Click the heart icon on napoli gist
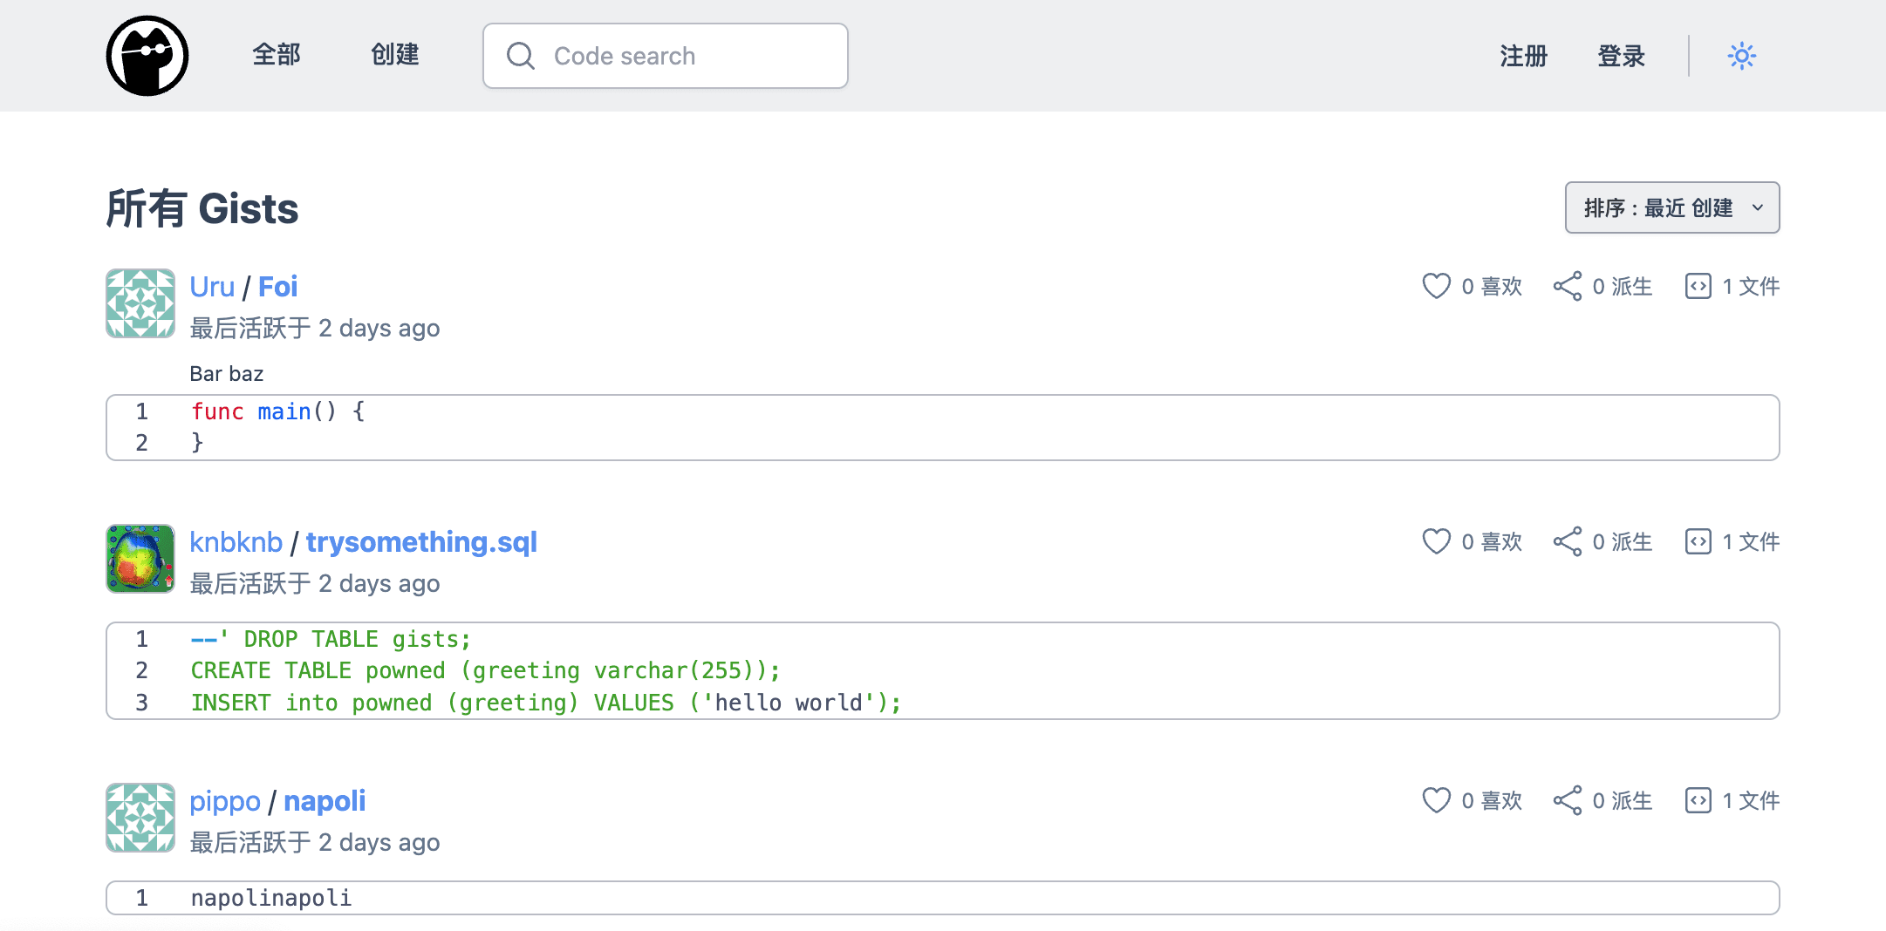1886x931 pixels. pyautogui.click(x=1436, y=800)
